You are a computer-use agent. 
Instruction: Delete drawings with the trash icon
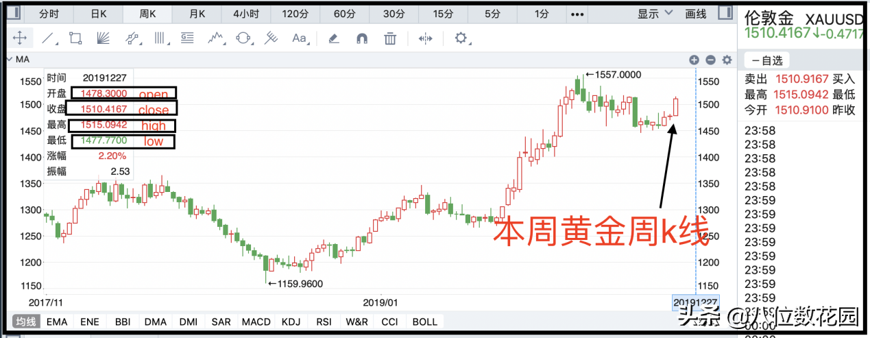(x=390, y=38)
